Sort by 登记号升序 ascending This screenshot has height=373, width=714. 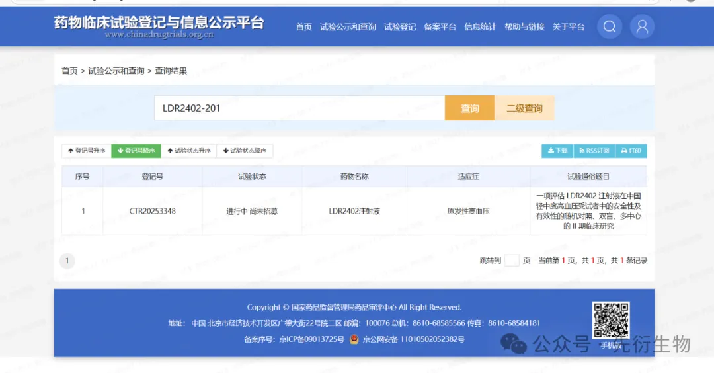pyautogui.click(x=86, y=151)
